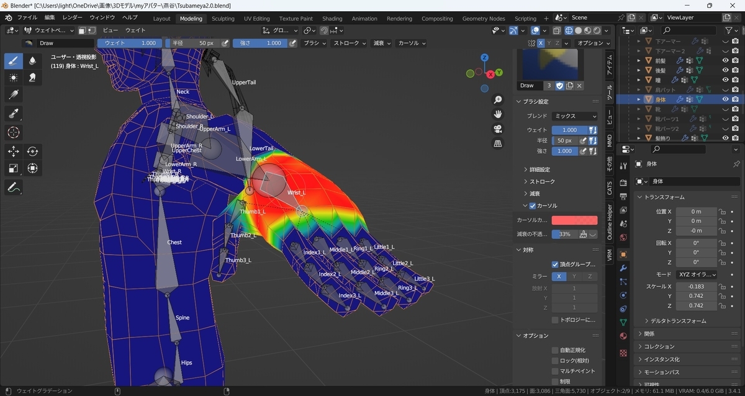Image resolution: width=745 pixels, height=396 pixels.
Task: Select the Sample Weight eyedropper tool
Action: [14, 113]
